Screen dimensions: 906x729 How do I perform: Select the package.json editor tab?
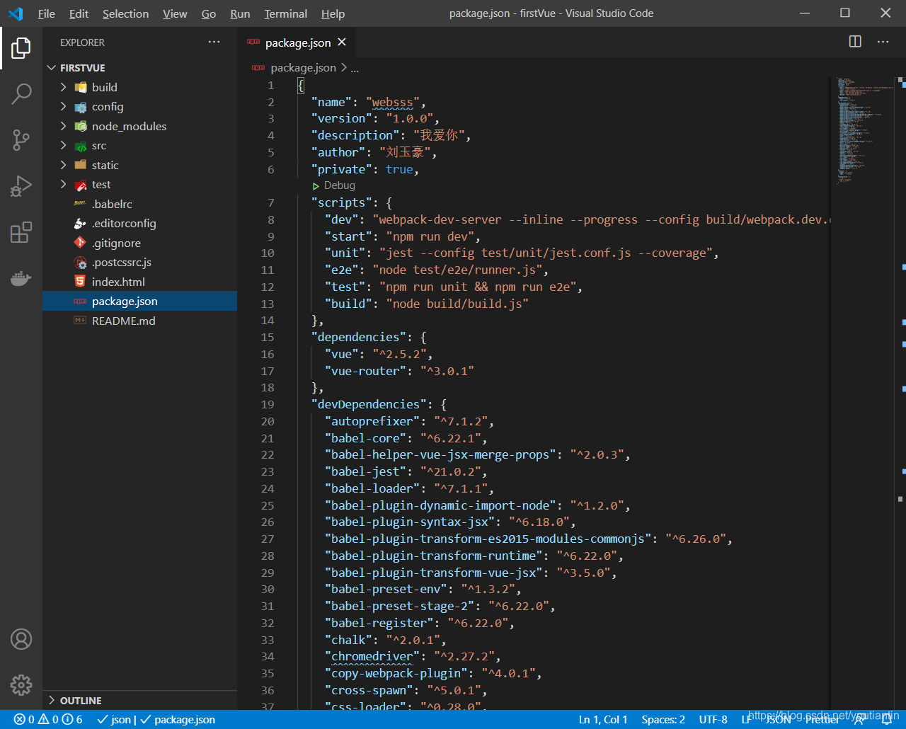(297, 42)
